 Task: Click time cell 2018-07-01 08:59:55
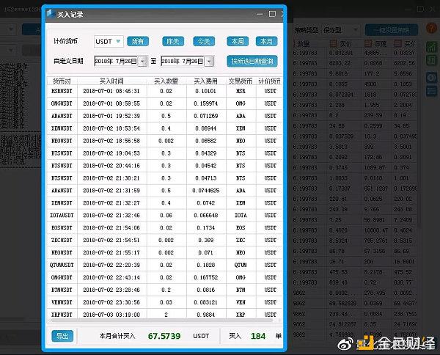pyautogui.click(x=111, y=103)
